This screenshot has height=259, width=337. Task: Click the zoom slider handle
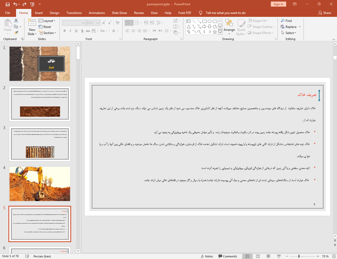[299, 256]
